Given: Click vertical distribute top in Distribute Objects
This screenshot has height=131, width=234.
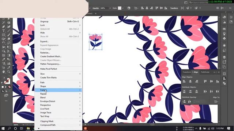Looking at the screenshot, I should coord(184,91).
